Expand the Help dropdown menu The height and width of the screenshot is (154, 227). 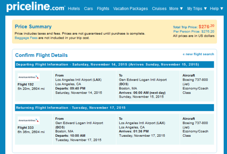click(217, 9)
